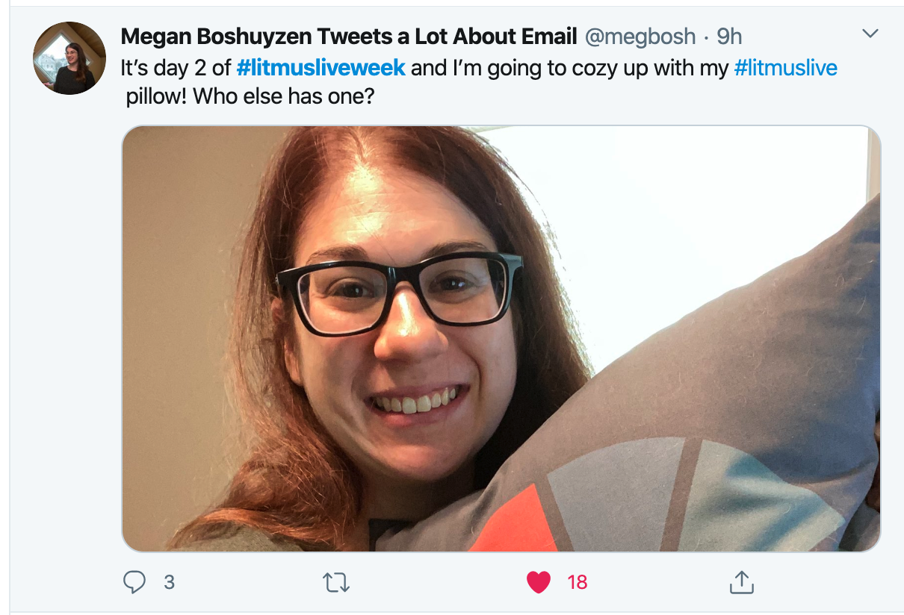Click the text "pillow! Who else has one?"

250,98
